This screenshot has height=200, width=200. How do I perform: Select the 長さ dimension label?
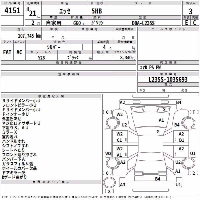coord(142,90)
